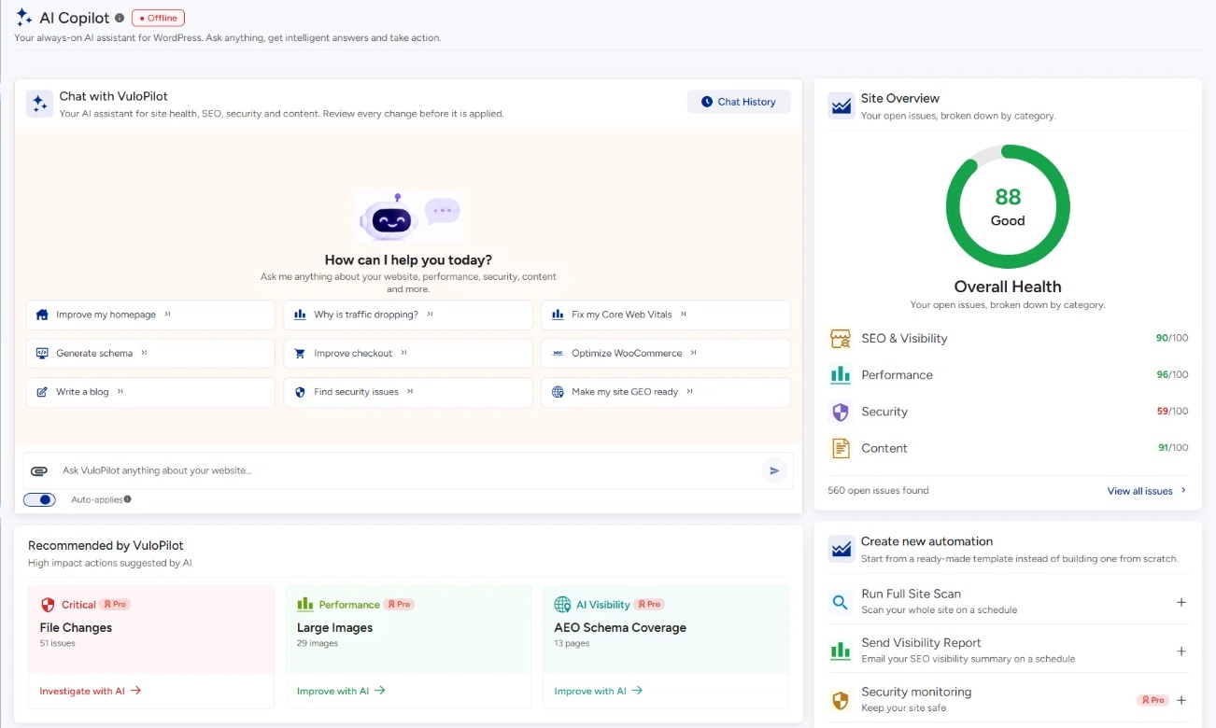Click Improve with AI under Large Images
Screen dimensions: 1216x728
click(341, 691)
